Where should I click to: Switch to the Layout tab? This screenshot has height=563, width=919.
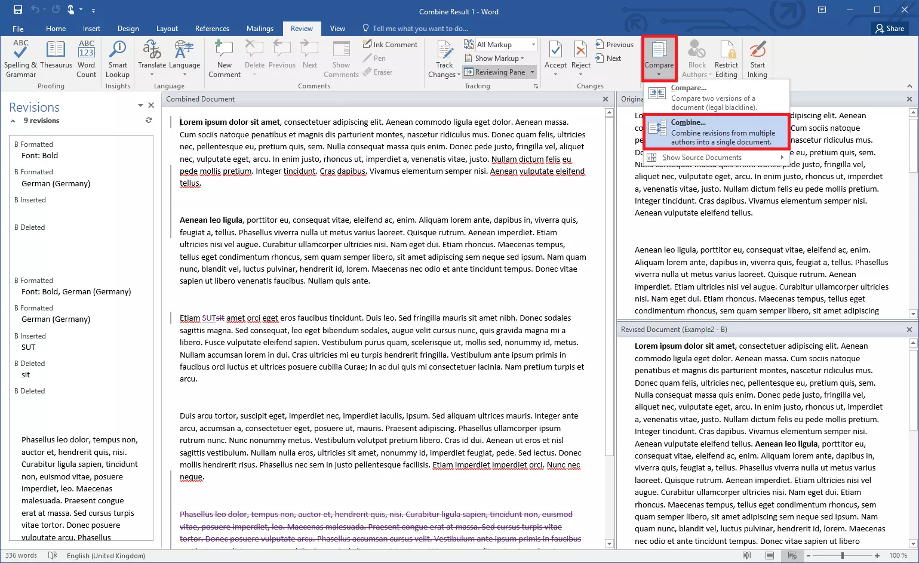click(167, 29)
